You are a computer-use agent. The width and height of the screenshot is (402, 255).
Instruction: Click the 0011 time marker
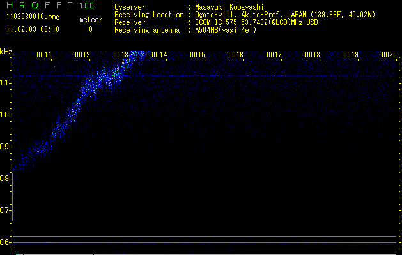pyautogui.click(x=44, y=55)
